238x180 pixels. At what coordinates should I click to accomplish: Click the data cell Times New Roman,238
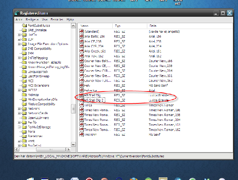[x=164, y=115]
